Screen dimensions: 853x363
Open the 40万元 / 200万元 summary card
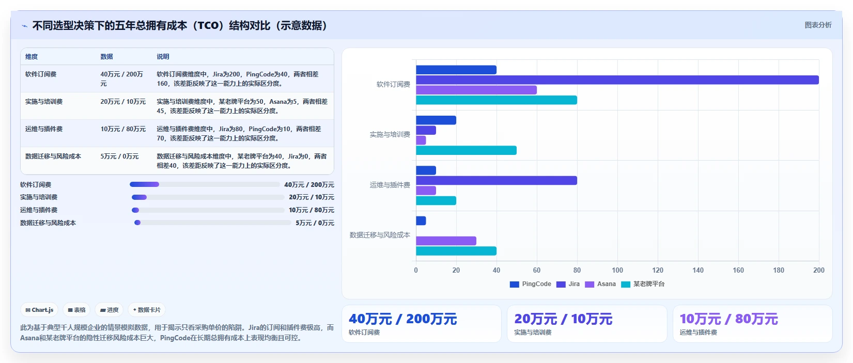[x=422, y=324]
